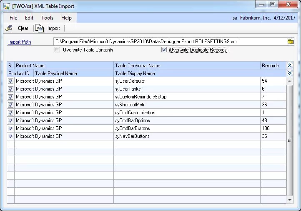
Task: Click records value 136
Action: [x=266, y=128]
